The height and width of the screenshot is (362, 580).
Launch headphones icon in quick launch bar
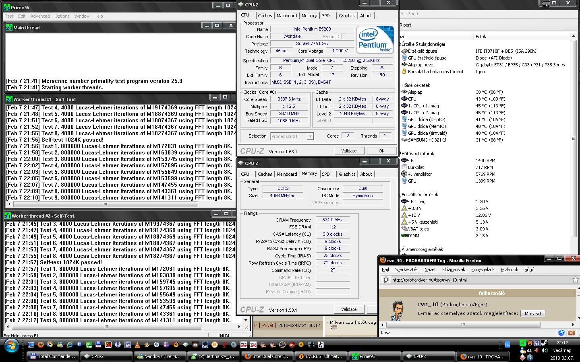point(127,345)
